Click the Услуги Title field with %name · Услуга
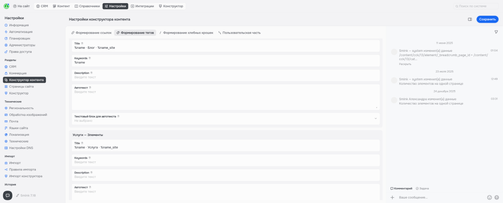The height and width of the screenshot is (203, 503). coord(225,145)
